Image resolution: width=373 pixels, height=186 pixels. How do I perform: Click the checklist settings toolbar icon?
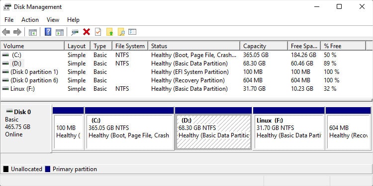(x=132, y=32)
